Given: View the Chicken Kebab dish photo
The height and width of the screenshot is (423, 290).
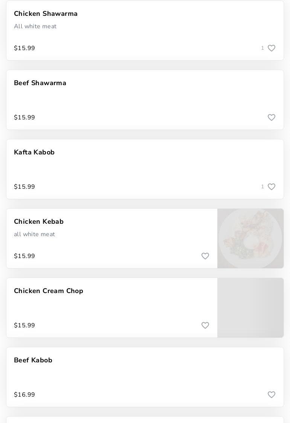Looking at the screenshot, I should pos(250,238).
